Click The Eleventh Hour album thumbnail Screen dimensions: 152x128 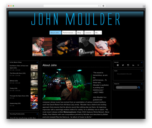34,76
